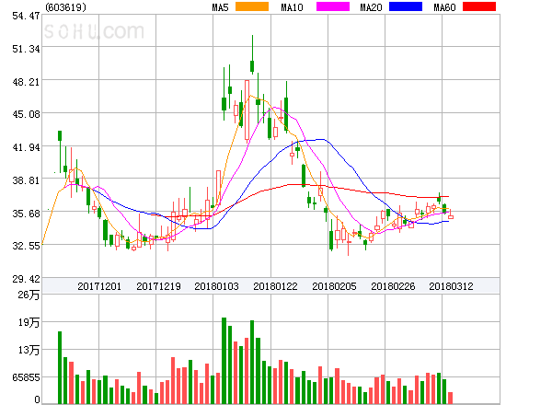Click the 26万 volume axis label
The image size is (552, 405).
click(x=29, y=295)
